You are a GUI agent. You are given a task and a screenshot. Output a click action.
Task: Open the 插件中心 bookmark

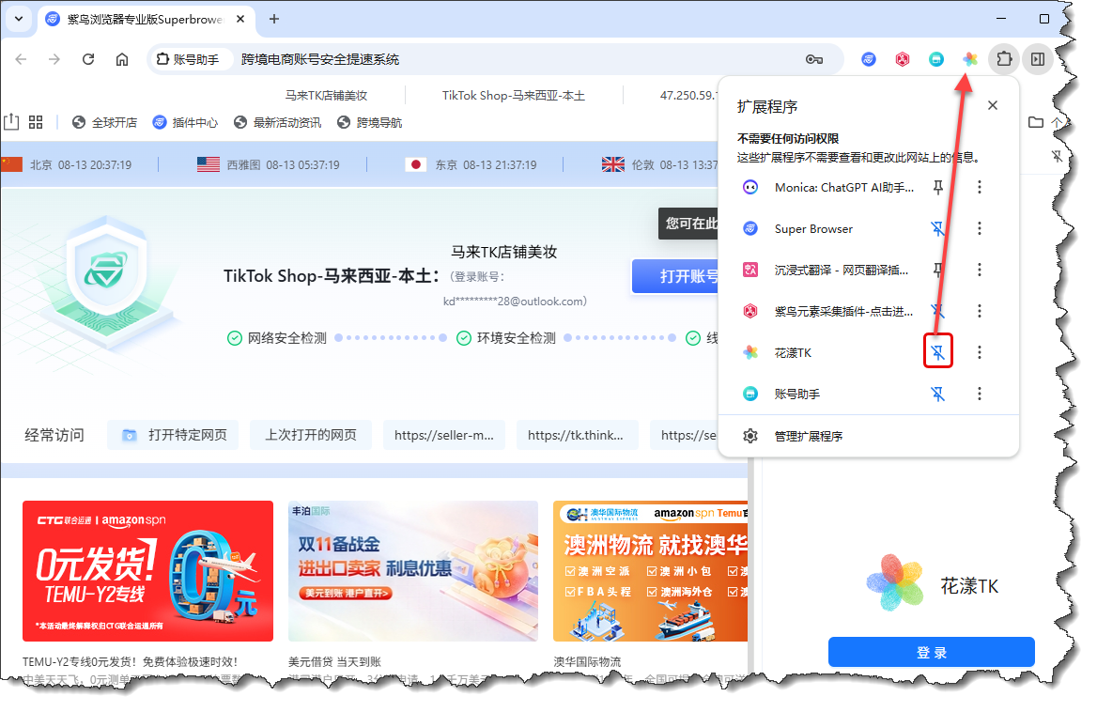coord(186,122)
